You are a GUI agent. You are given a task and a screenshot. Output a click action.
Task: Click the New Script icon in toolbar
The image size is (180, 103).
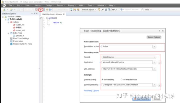[4, 10]
